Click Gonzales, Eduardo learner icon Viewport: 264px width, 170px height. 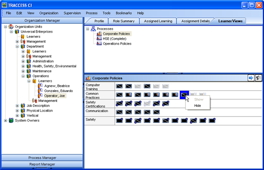[x=40, y=91]
